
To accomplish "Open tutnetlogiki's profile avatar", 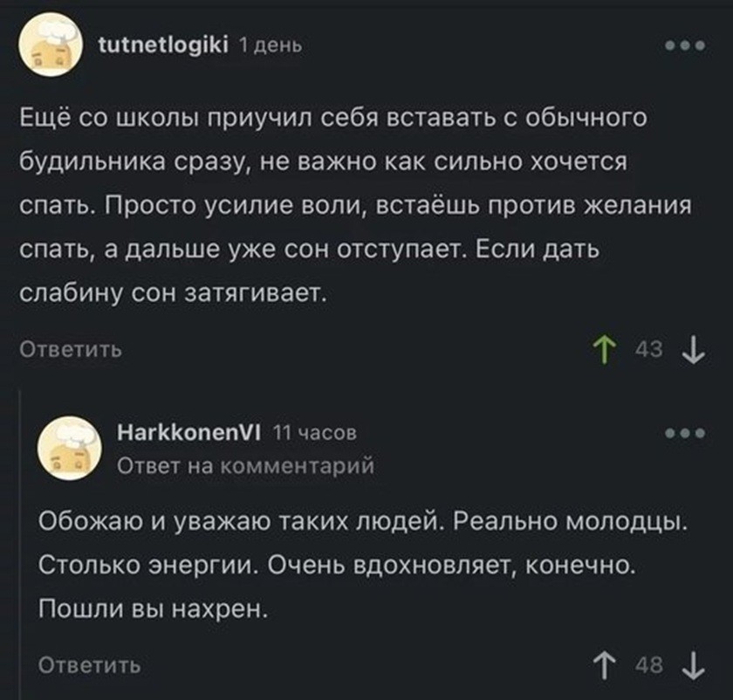I will click(x=50, y=45).
